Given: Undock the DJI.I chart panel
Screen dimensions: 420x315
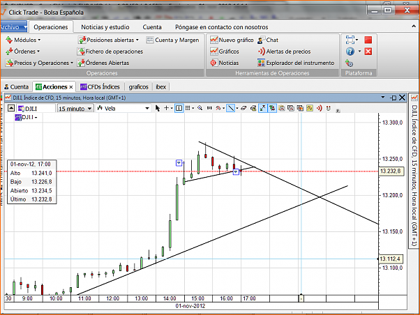Looking at the screenshot, I should 393,98.
